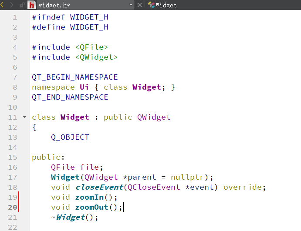Screen dimensions: 301x231
Task: Click the opening brace on line 12
Action: 34,127
